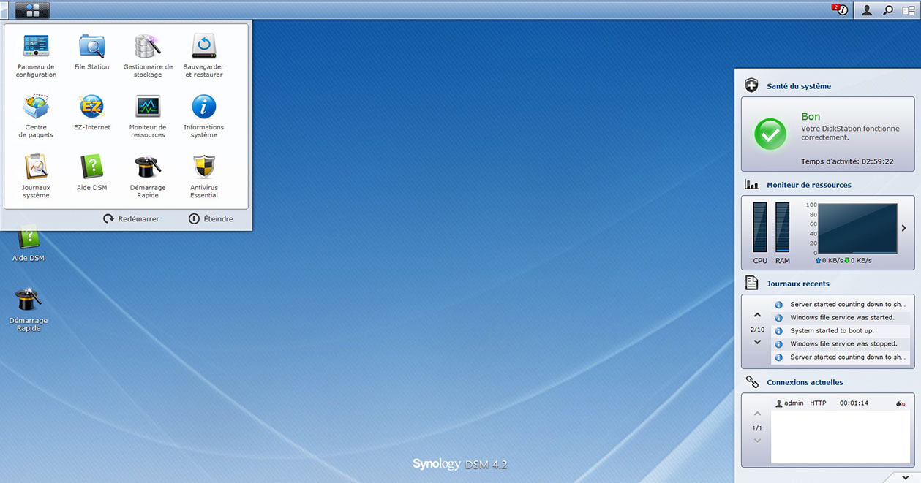
Task: Open Gestionnaire de stockage
Action: (148, 56)
